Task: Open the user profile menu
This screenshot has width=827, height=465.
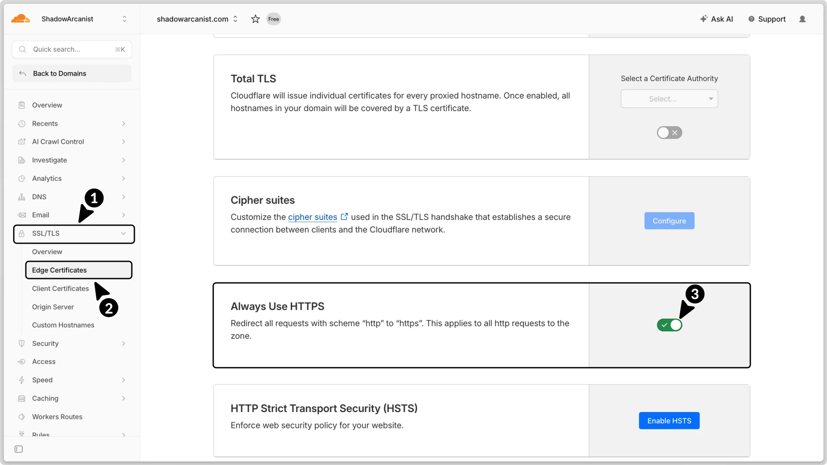Action: tap(802, 19)
